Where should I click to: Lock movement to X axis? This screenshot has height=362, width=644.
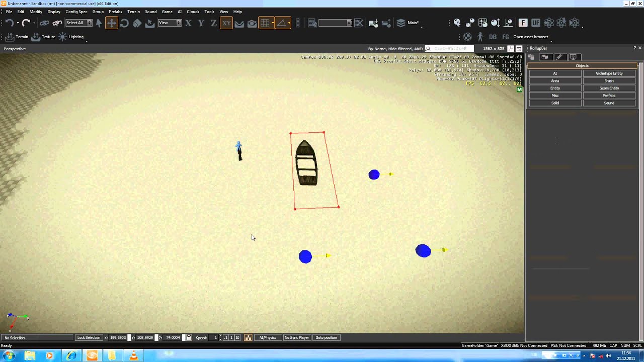coord(188,23)
